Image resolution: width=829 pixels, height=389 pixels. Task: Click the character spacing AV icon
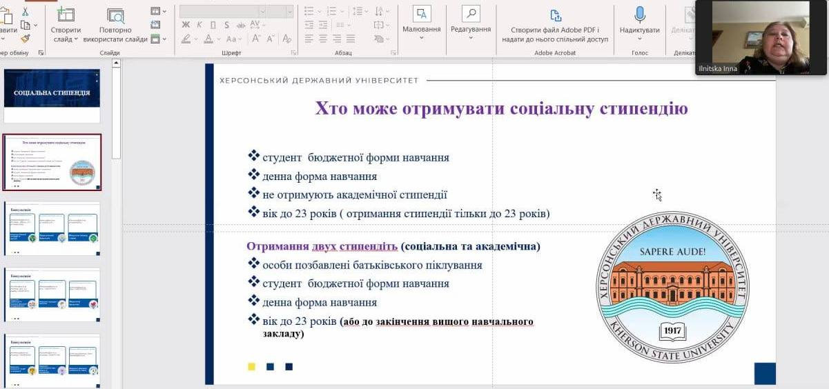point(255,25)
